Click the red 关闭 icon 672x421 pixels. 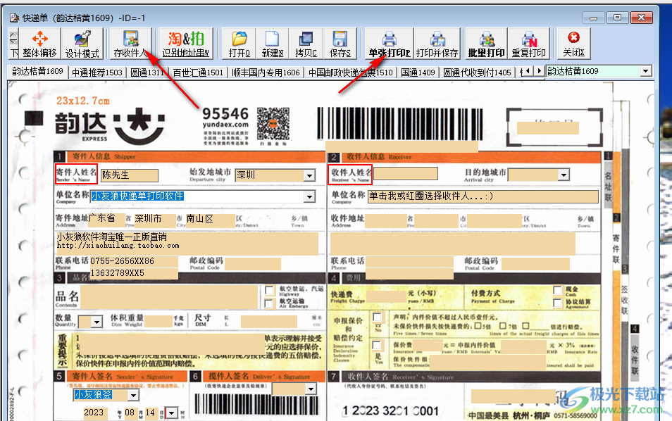click(573, 44)
